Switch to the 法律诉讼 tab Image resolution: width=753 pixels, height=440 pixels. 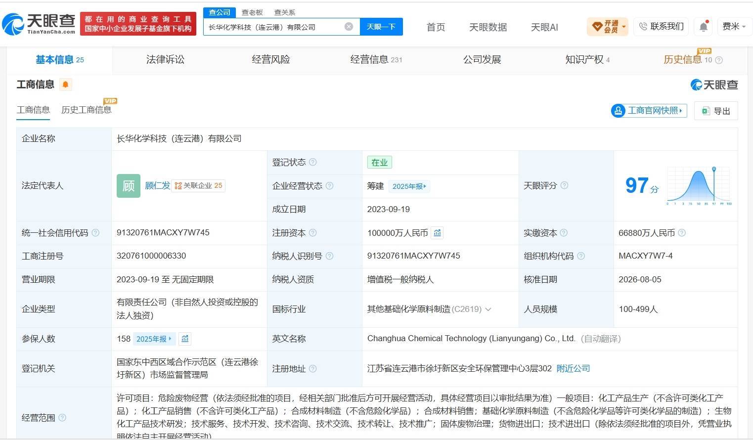(x=165, y=60)
